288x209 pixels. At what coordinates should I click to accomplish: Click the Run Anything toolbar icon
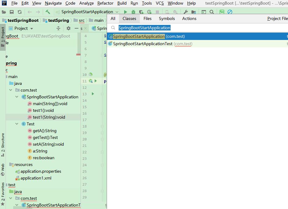(x=204, y=12)
